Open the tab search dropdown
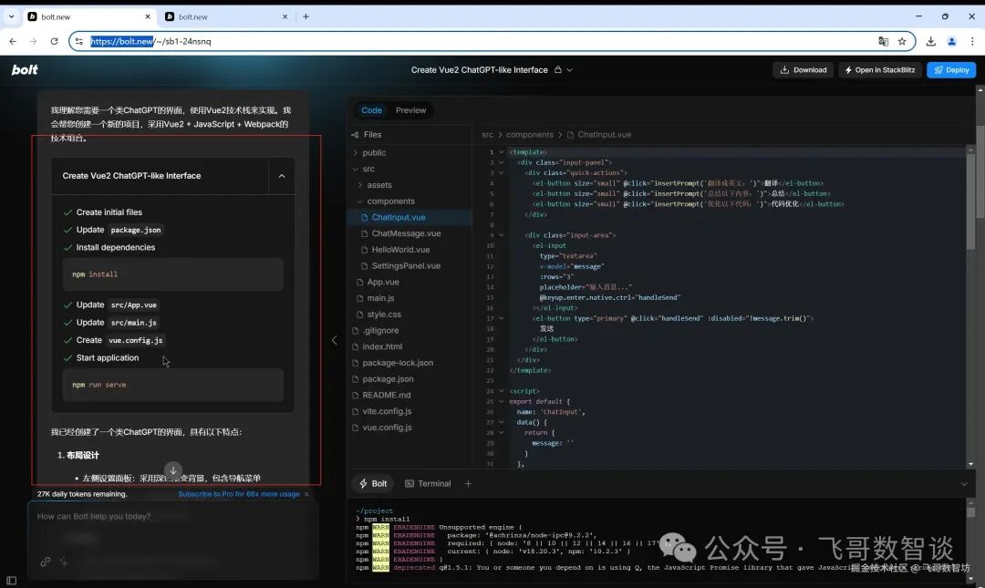The image size is (985, 588). (x=11, y=16)
